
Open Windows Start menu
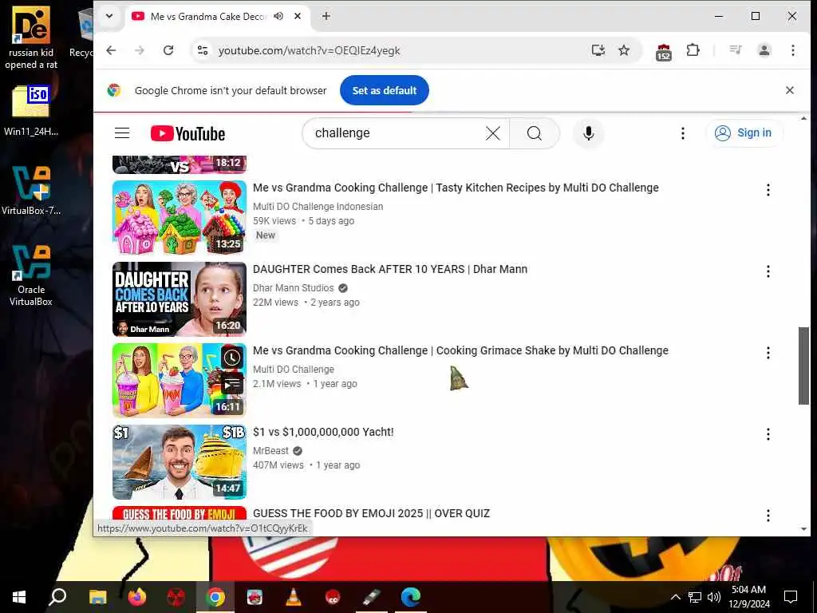tap(19, 597)
